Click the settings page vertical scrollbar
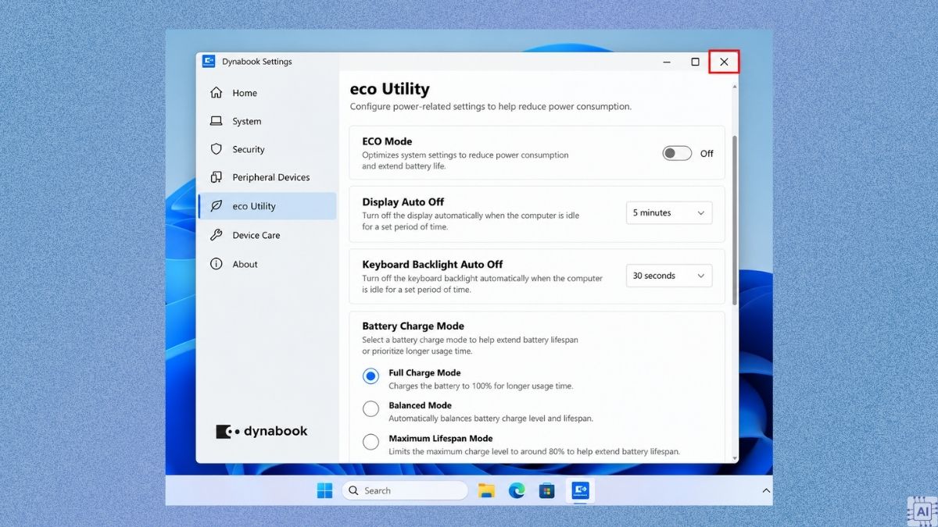938x527 pixels. click(x=734, y=220)
